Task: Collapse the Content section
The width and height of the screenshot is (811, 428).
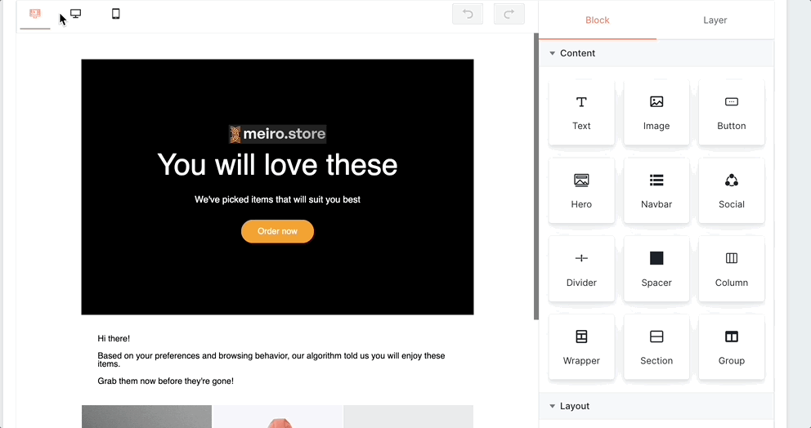Action: tap(656, 53)
